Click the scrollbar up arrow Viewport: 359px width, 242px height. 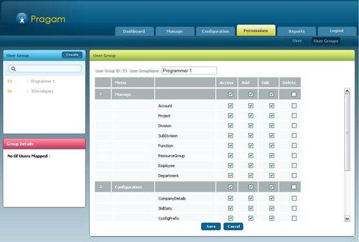347,91
